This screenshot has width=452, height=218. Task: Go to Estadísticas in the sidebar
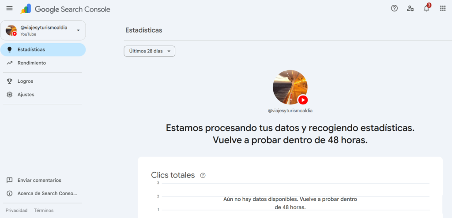point(43,49)
